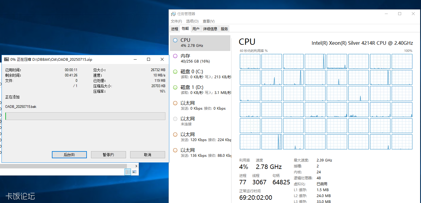The height and width of the screenshot is (203, 421).
Task: Pause compression with the 暂停(P) button
Action: click(x=109, y=155)
